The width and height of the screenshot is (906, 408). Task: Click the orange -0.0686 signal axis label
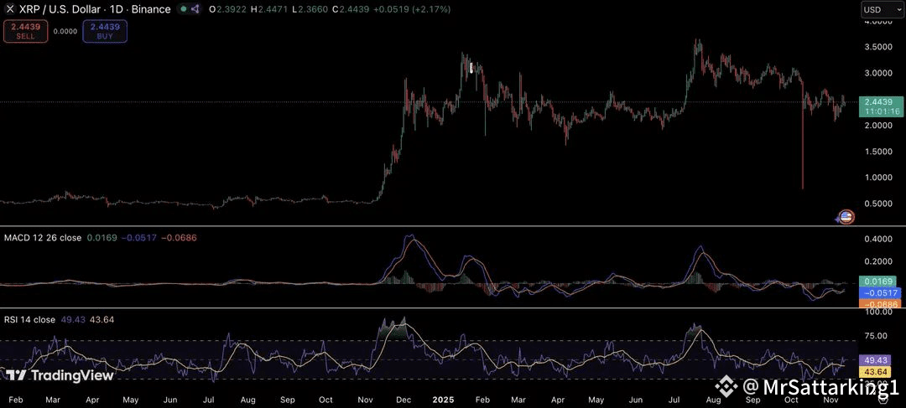[x=879, y=303]
